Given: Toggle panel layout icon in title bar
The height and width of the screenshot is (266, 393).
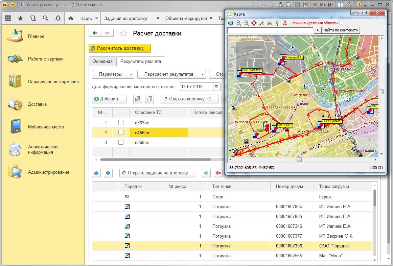Looking at the screenshot, I should tap(340, 4).
